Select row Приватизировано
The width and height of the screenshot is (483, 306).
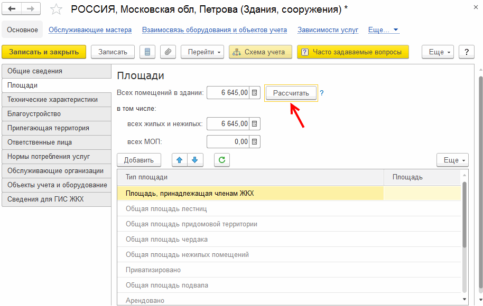[x=289, y=270]
